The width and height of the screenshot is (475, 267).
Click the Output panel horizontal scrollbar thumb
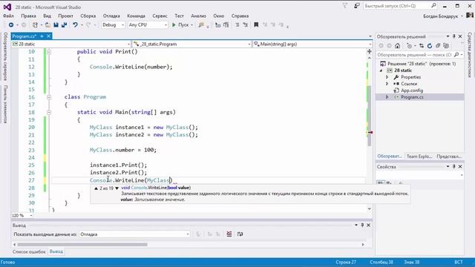pyautogui.click(x=82, y=244)
